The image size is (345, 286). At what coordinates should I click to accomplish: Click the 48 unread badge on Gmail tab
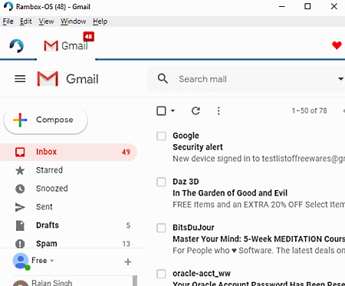click(x=89, y=37)
